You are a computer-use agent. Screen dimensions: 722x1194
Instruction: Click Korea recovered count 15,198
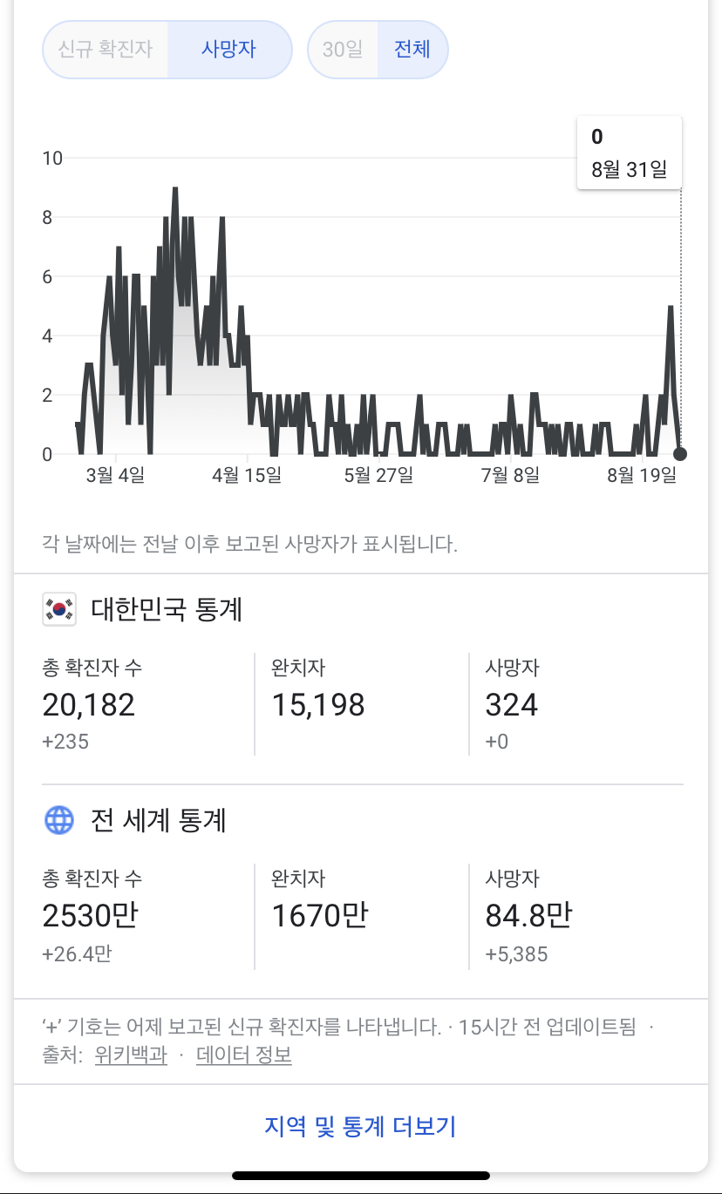(x=318, y=704)
